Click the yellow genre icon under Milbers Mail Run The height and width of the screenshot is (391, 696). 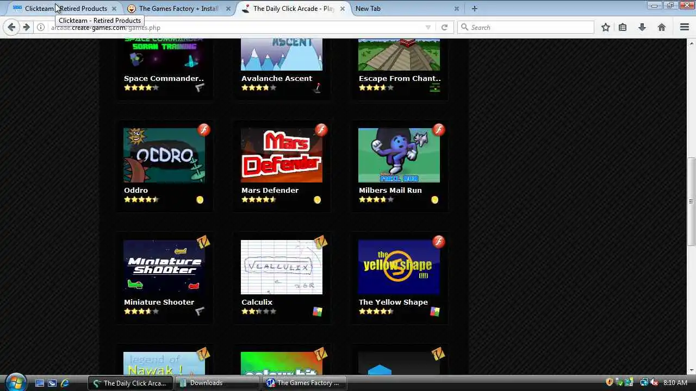(x=435, y=200)
